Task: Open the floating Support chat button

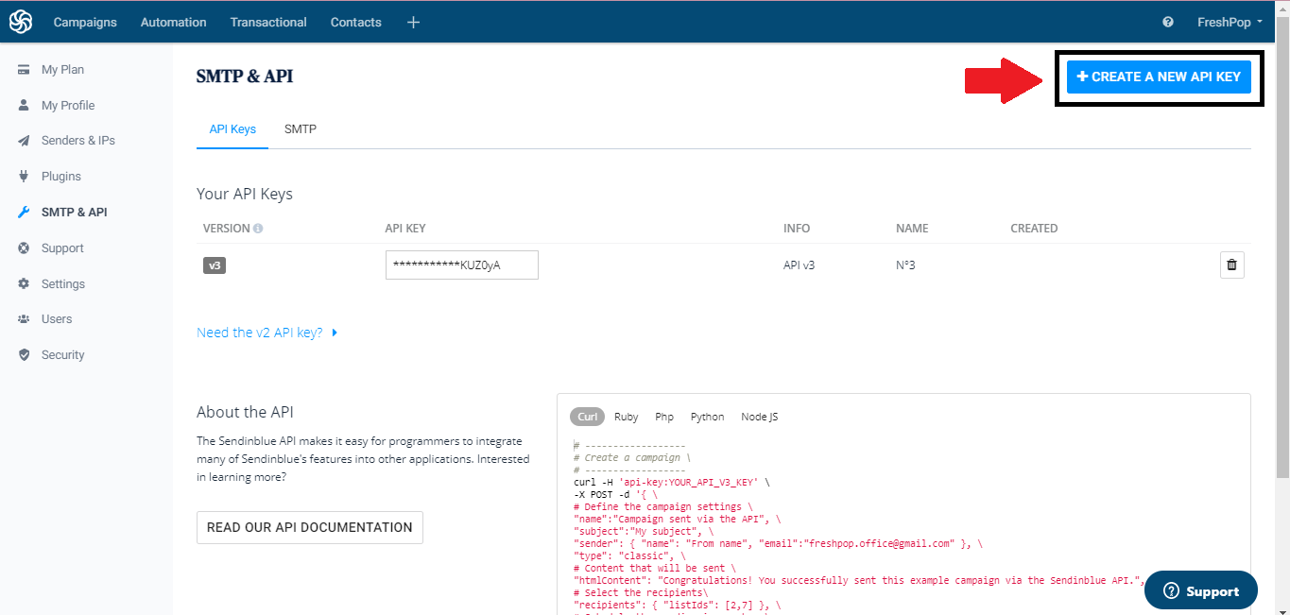Action: [1201, 590]
